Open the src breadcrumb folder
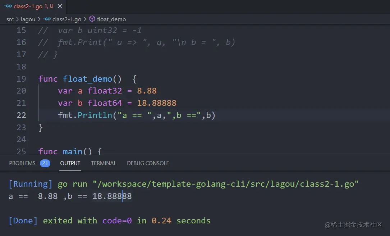 coord(10,19)
